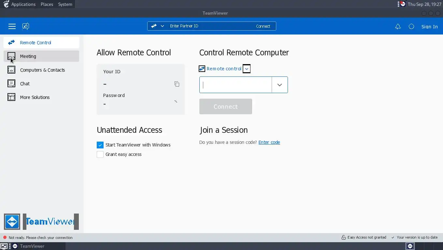Click the Remote control mode label
The width and height of the screenshot is (443, 250).
(224, 69)
